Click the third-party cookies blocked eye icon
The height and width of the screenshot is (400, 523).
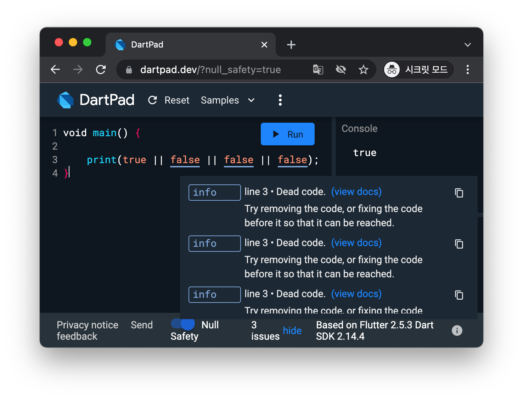point(341,70)
